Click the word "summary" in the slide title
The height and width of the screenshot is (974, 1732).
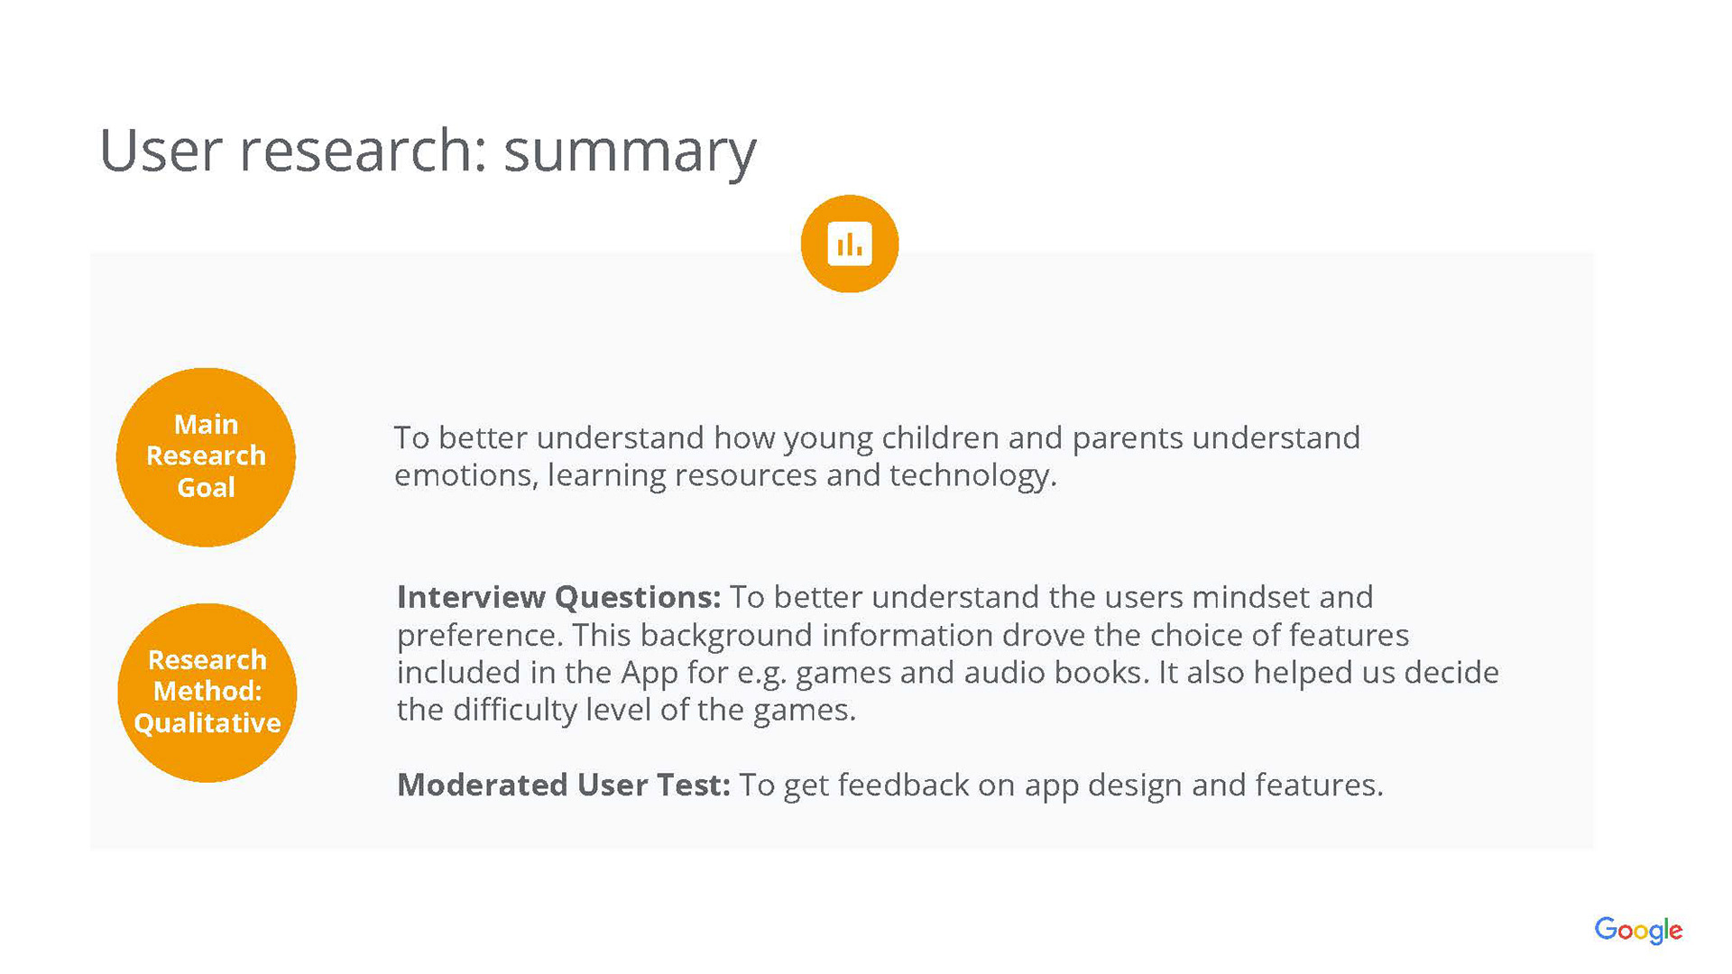pos(630,151)
